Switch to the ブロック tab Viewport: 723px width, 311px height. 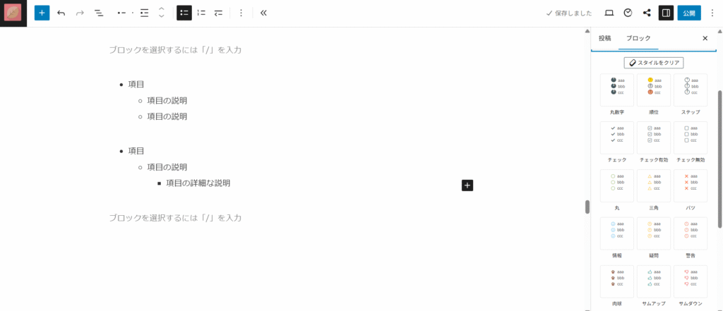638,38
